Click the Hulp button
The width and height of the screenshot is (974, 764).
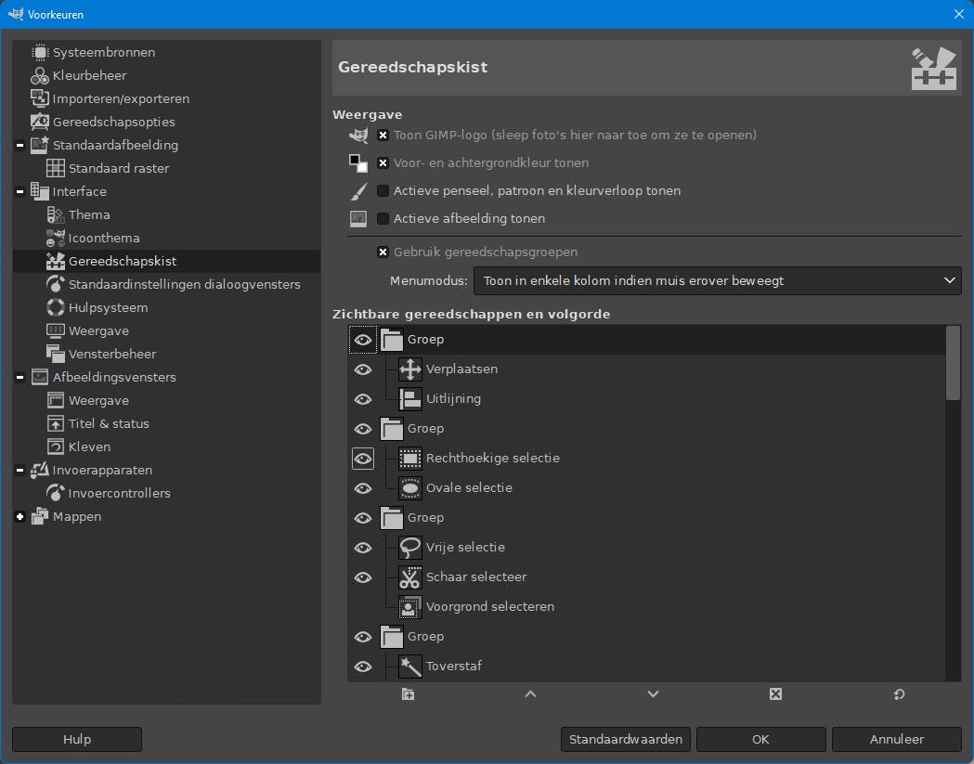pyautogui.click(x=76, y=739)
